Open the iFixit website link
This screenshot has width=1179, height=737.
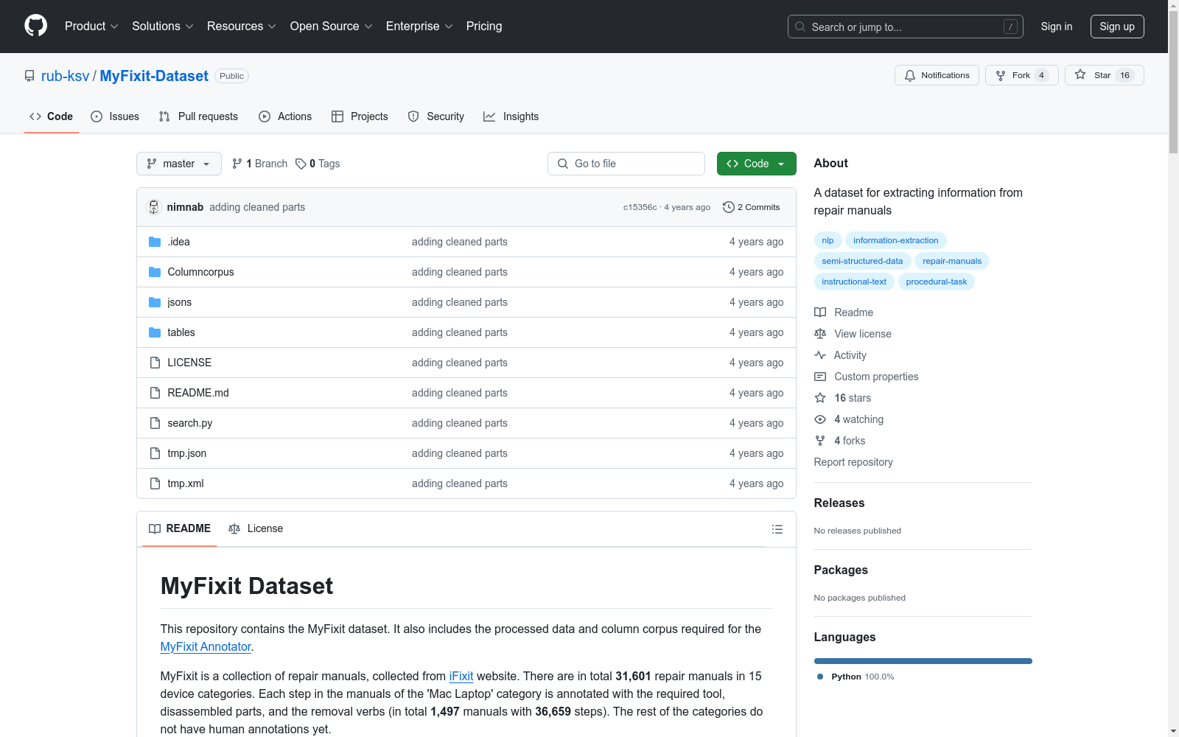point(461,676)
